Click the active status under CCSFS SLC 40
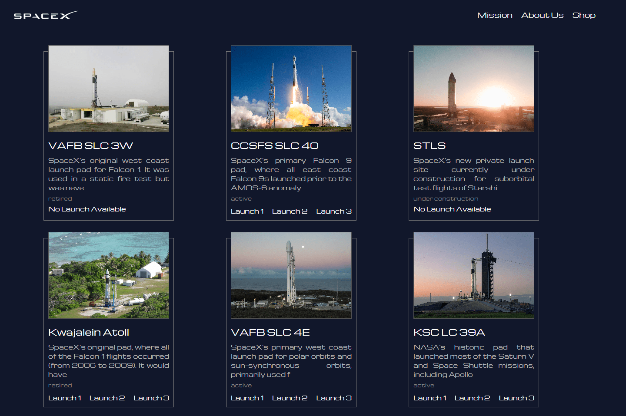 click(241, 198)
